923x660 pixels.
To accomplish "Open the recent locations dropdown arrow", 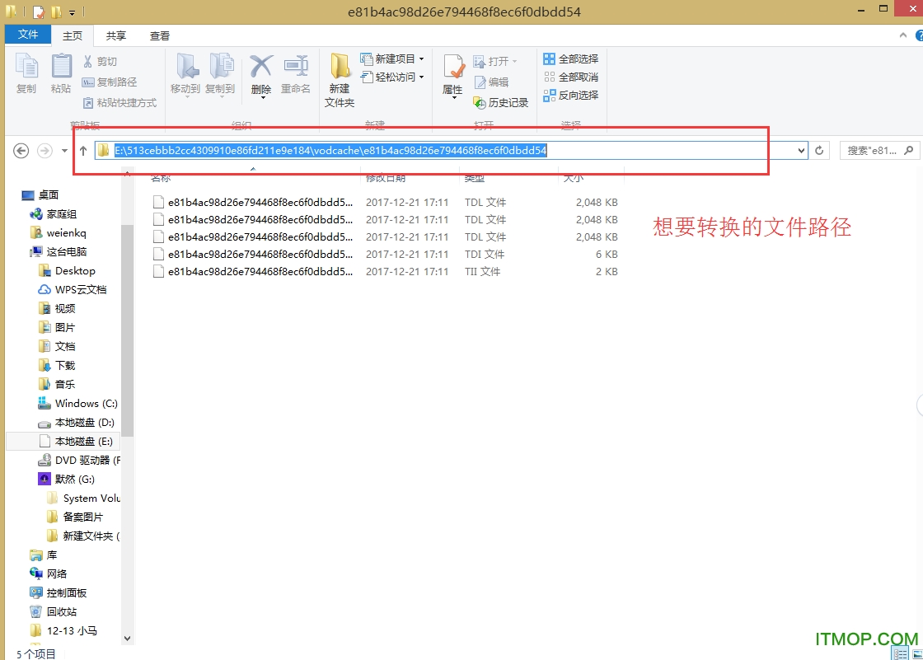I will pos(64,151).
